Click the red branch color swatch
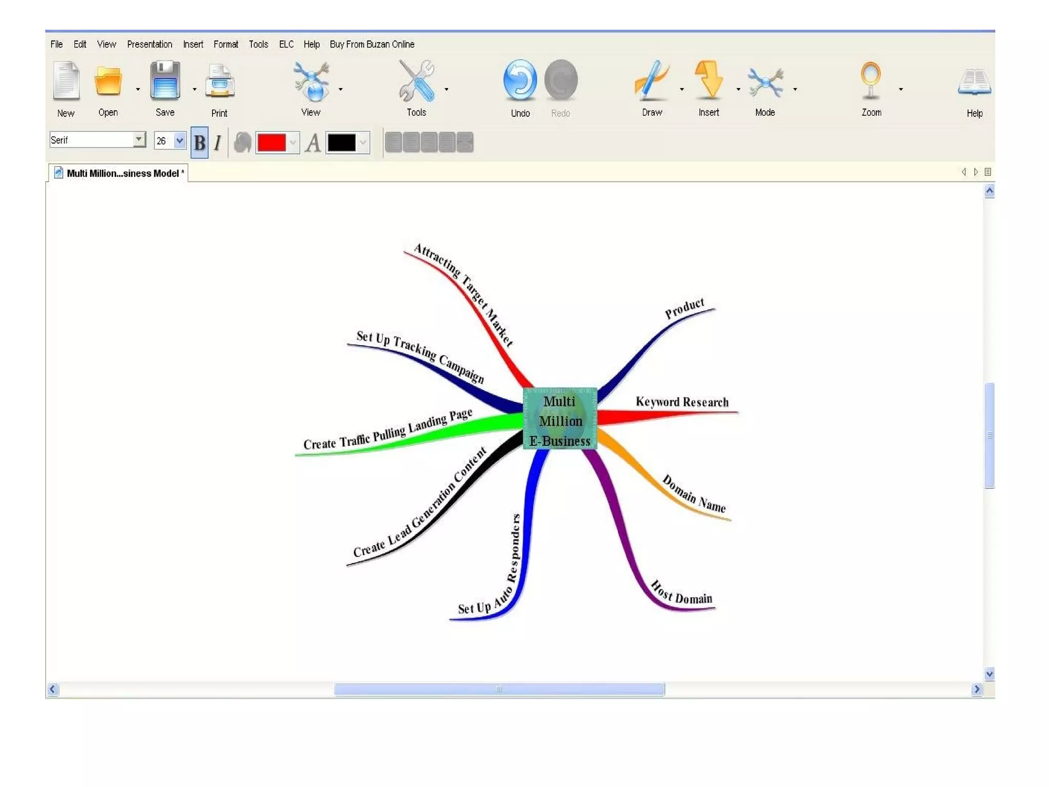Viewport: 1049px width, 787px height. 271,142
